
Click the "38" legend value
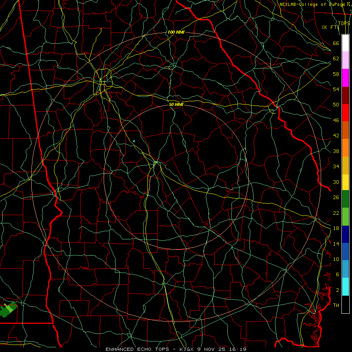click(x=336, y=151)
